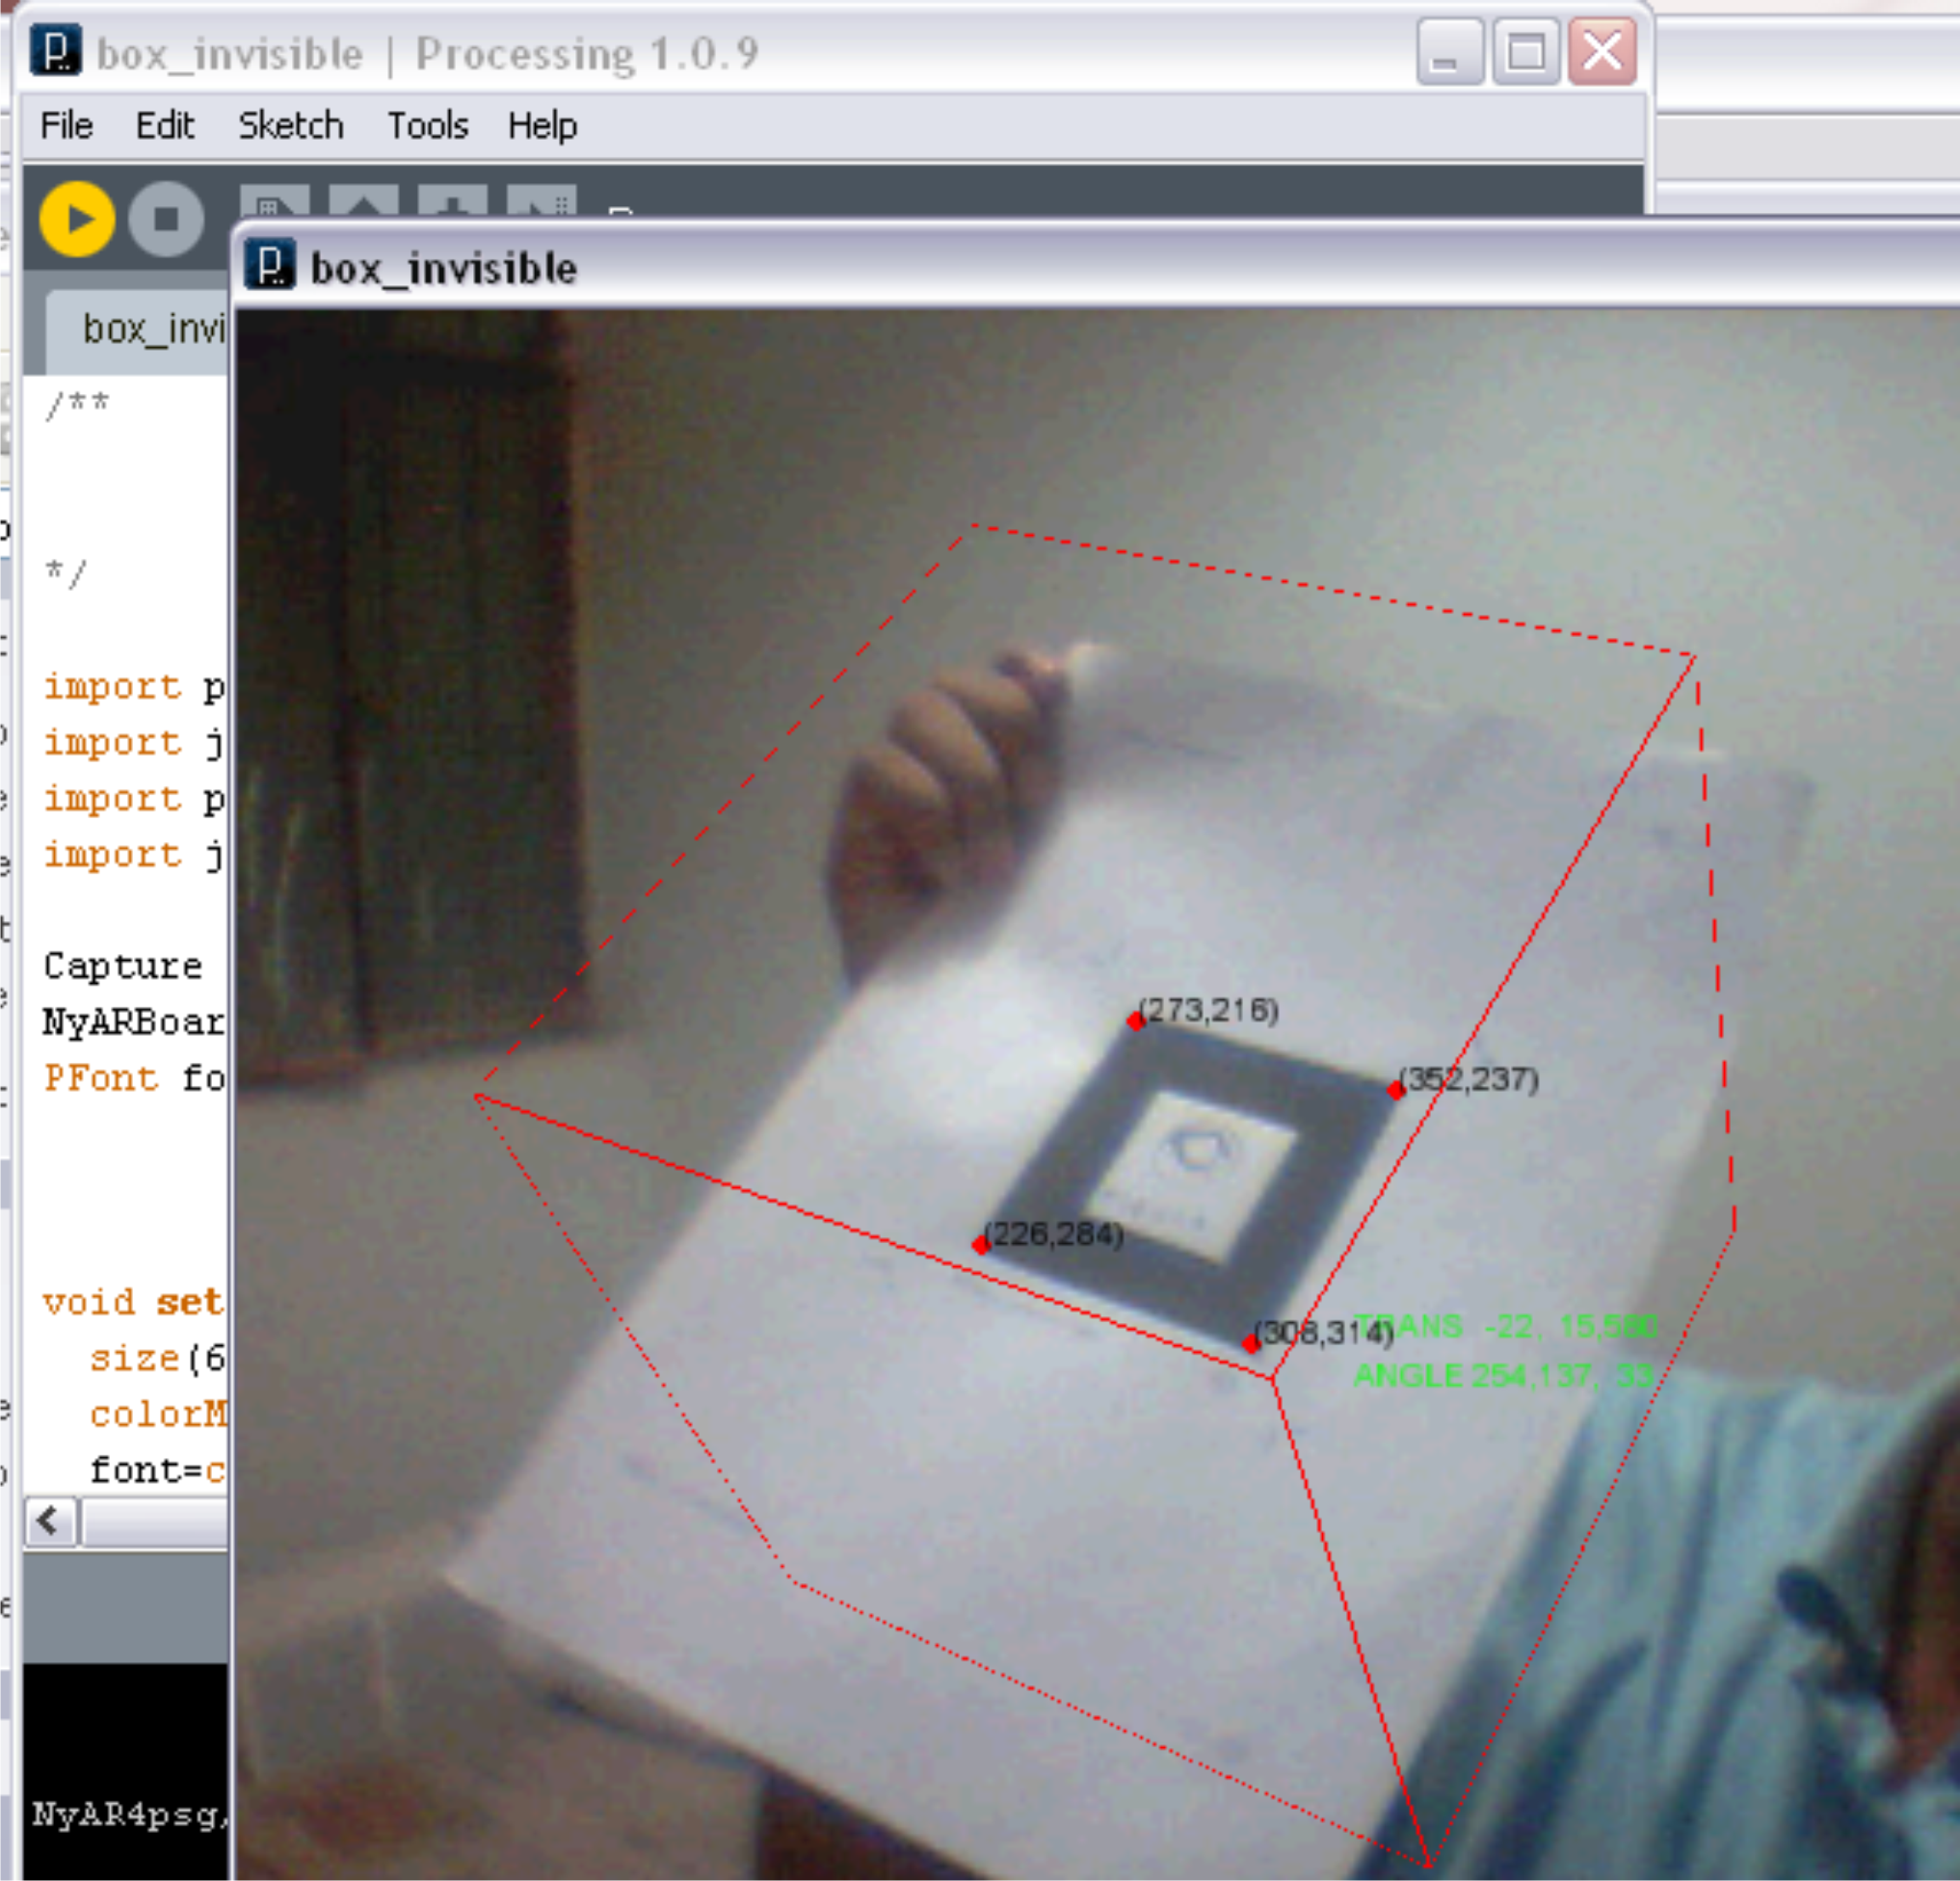Viewport: 1960px width, 1881px height.
Task: Open the Help menu
Action: coord(542,126)
